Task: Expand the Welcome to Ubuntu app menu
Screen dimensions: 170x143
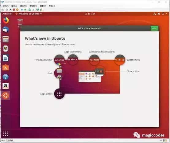Action: tap(29, 14)
